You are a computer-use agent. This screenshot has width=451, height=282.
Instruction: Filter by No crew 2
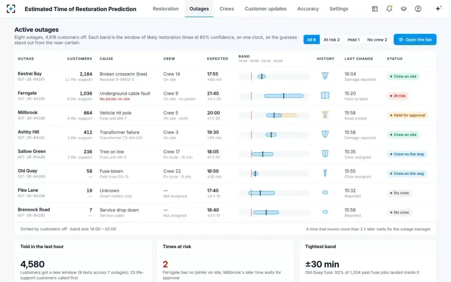(377, 39)
